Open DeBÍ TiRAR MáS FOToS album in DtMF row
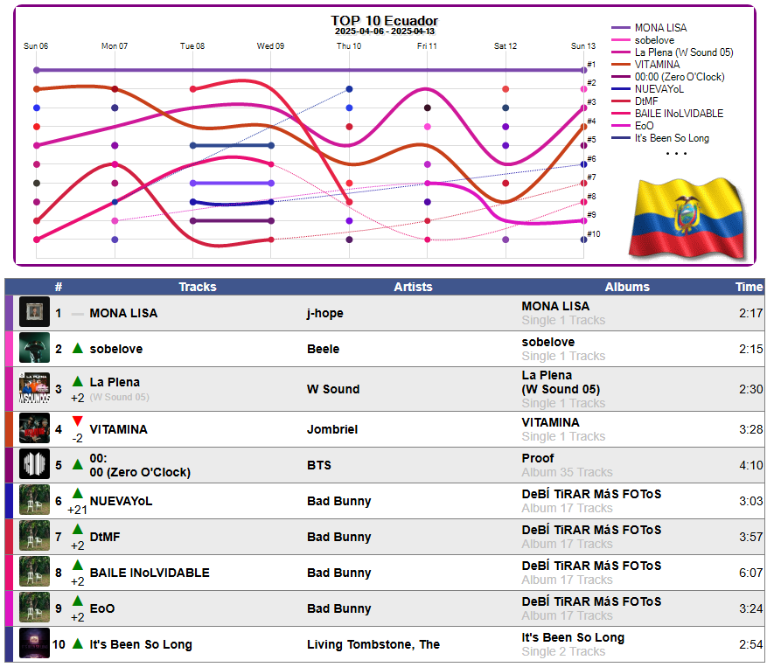 point(591,530)
